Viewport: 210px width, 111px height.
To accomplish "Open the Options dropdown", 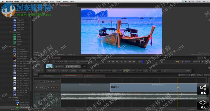I will (197, 62).
